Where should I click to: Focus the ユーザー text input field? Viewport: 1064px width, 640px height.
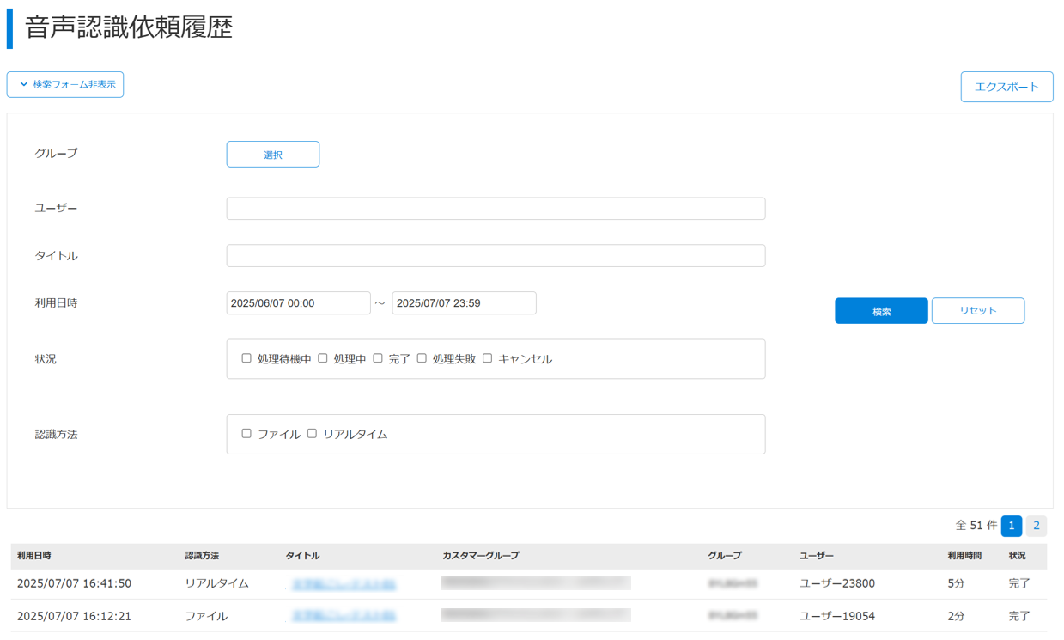pos(496,209)
